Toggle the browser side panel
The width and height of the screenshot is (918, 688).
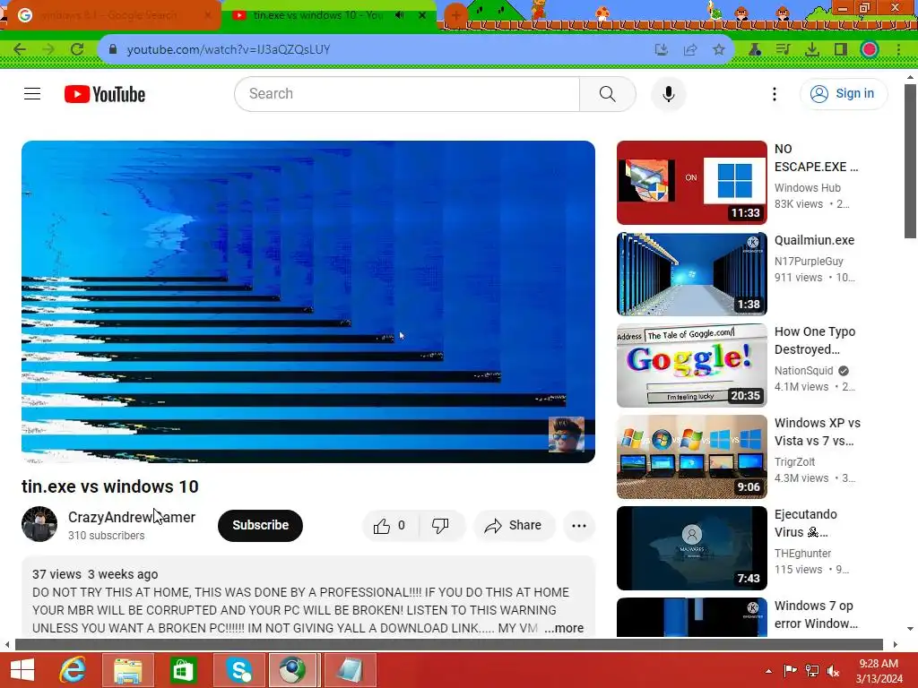point(841,50)
